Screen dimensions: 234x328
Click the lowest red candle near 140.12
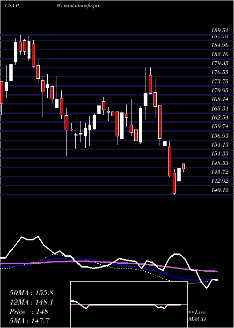pyautogui.click(x=174, y=183)
